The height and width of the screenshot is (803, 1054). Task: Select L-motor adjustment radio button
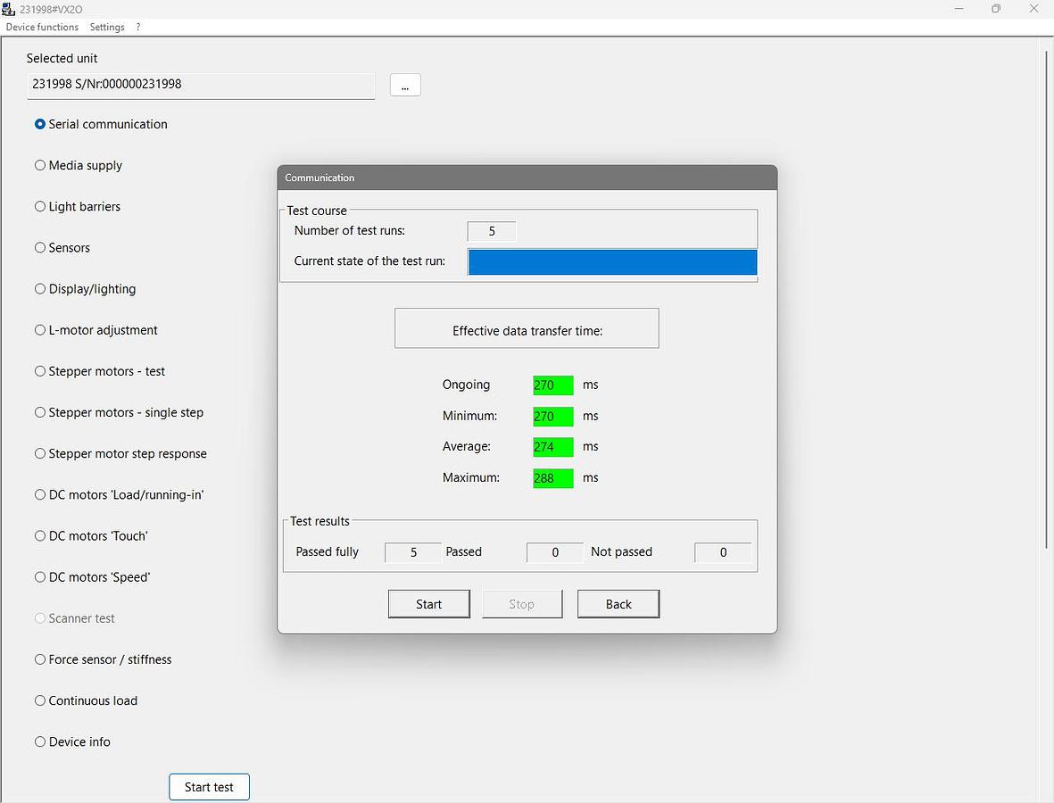(40, 330)
